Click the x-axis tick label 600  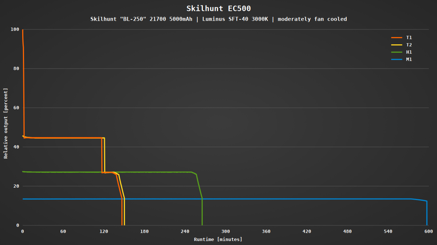pyautogui.click(x=429, y=232)
